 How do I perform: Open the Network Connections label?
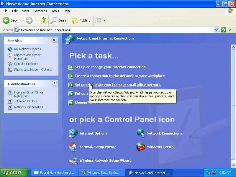165,133
